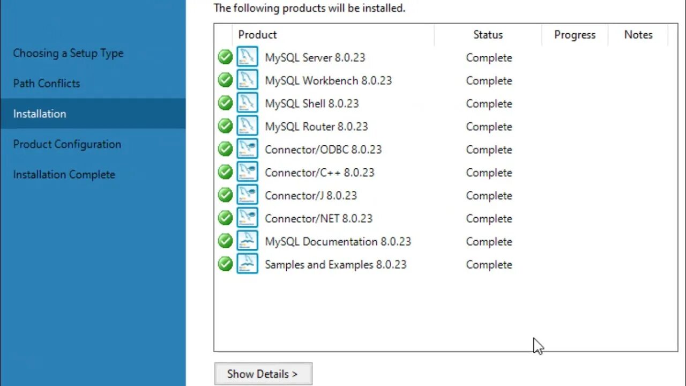Click the Progress column header
Viewport: 686px width, 386px height.
point(575,35)
